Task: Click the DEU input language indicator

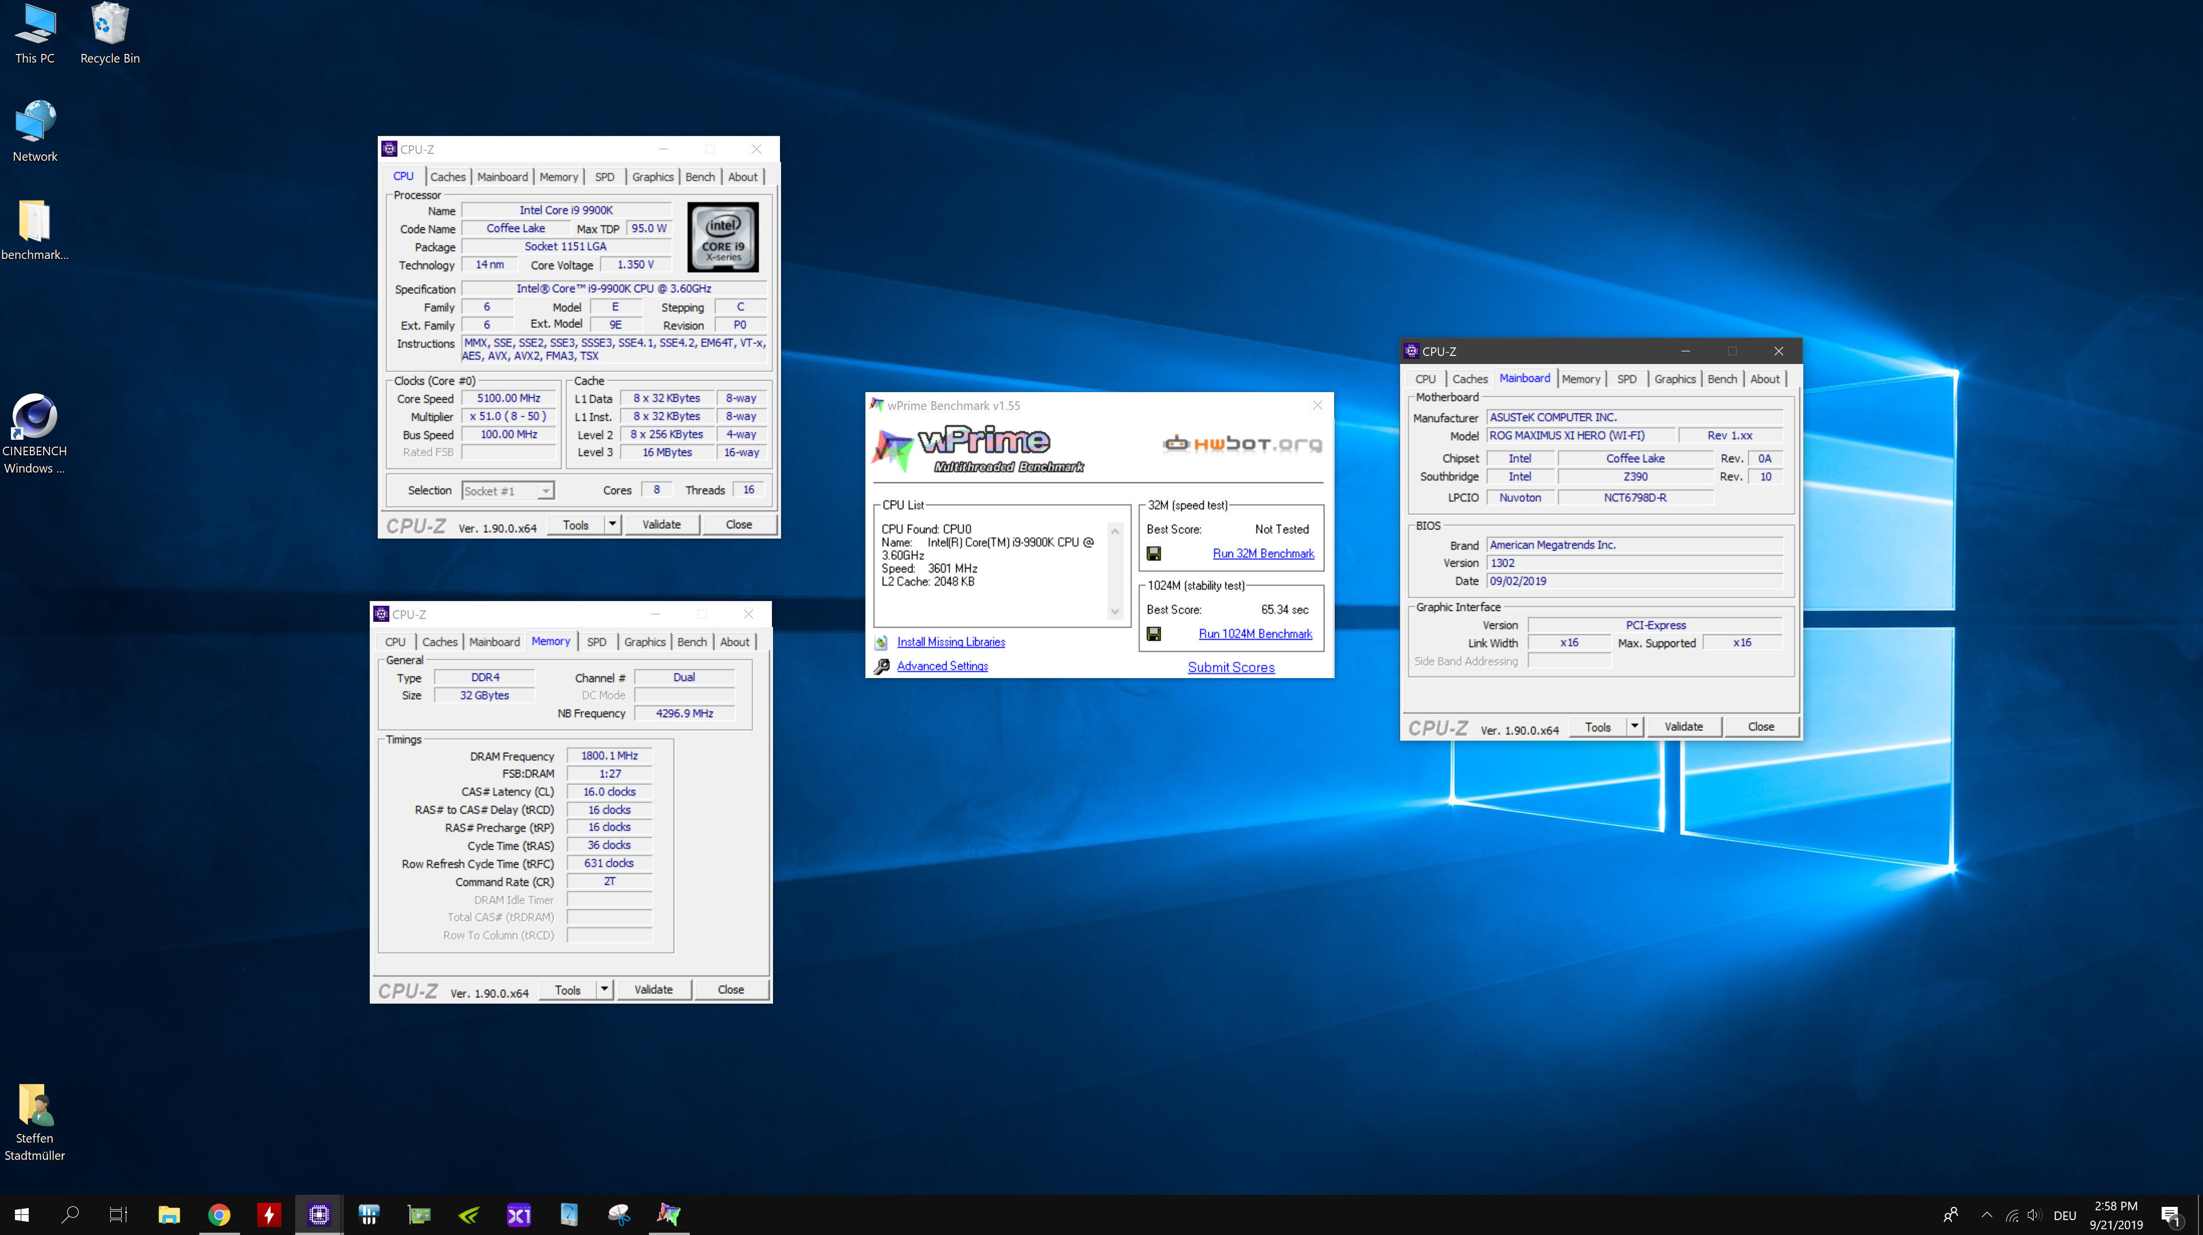Action: [x=2065, y=1215]
